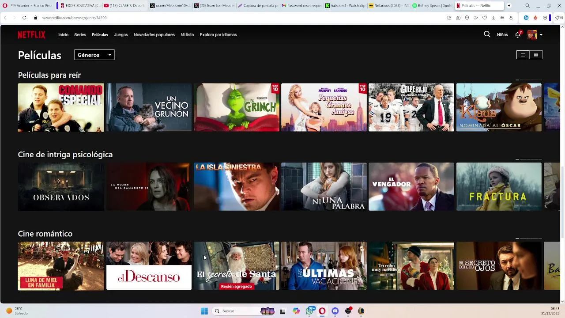Image resolution: width=565 pixels, height=318 pixels.
Task: Open Fractura movie thumbnail
Action: click(499, 186)
